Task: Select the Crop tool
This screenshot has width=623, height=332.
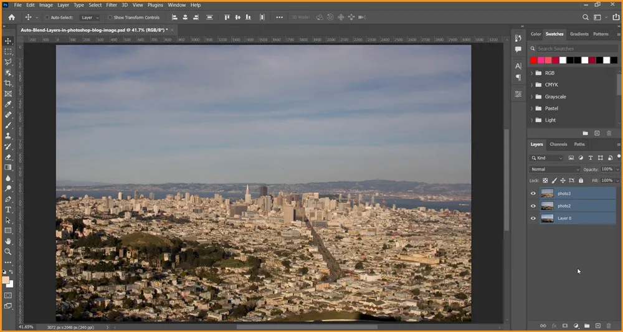Action: tap(8, 83)
